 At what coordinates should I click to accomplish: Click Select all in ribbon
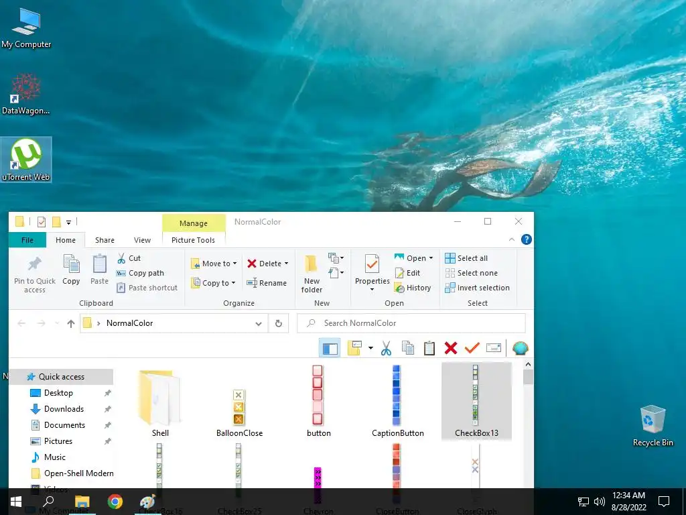466,258
